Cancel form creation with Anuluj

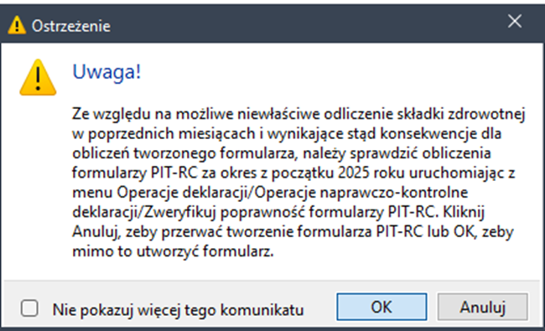(483, 307)
